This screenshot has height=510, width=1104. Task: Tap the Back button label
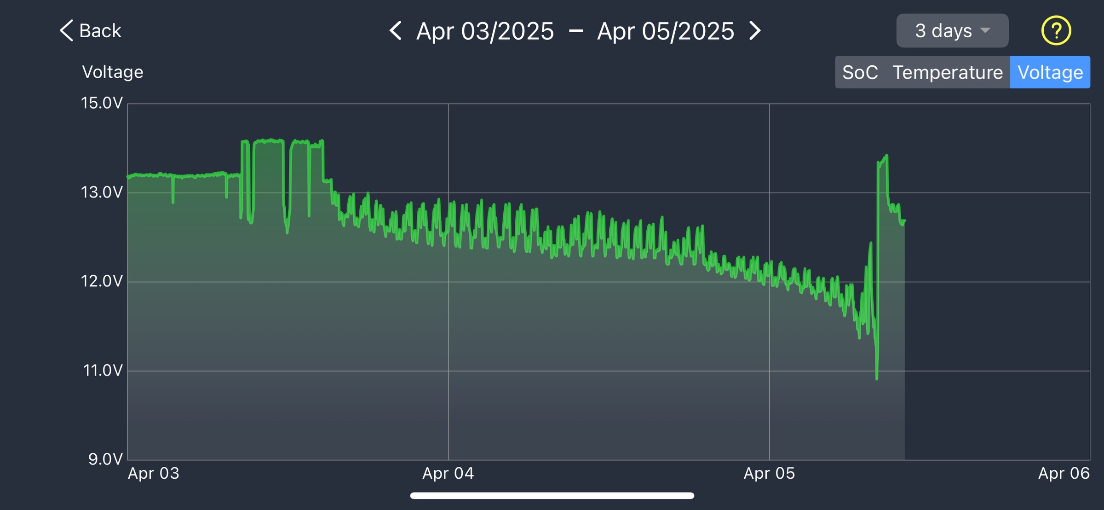click(x=100, y=31)
